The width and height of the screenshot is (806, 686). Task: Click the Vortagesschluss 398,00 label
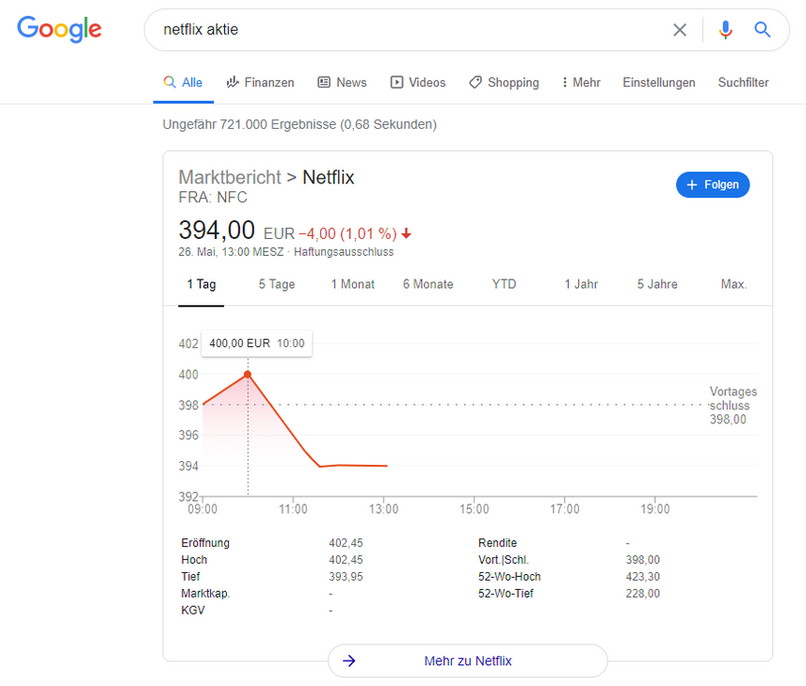point(733,406)
